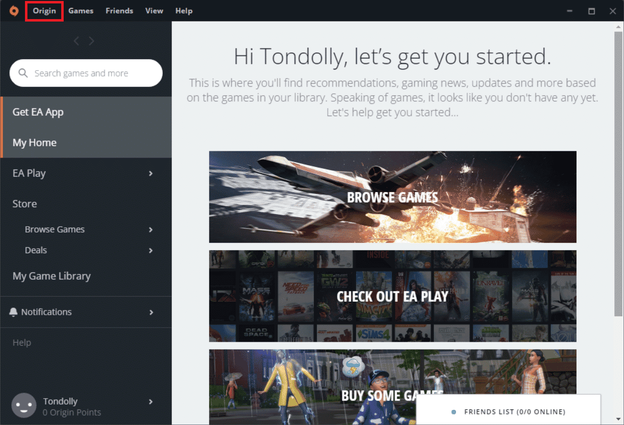
Task: Click the search magnifier icon
Action: (x=23, y=73)
